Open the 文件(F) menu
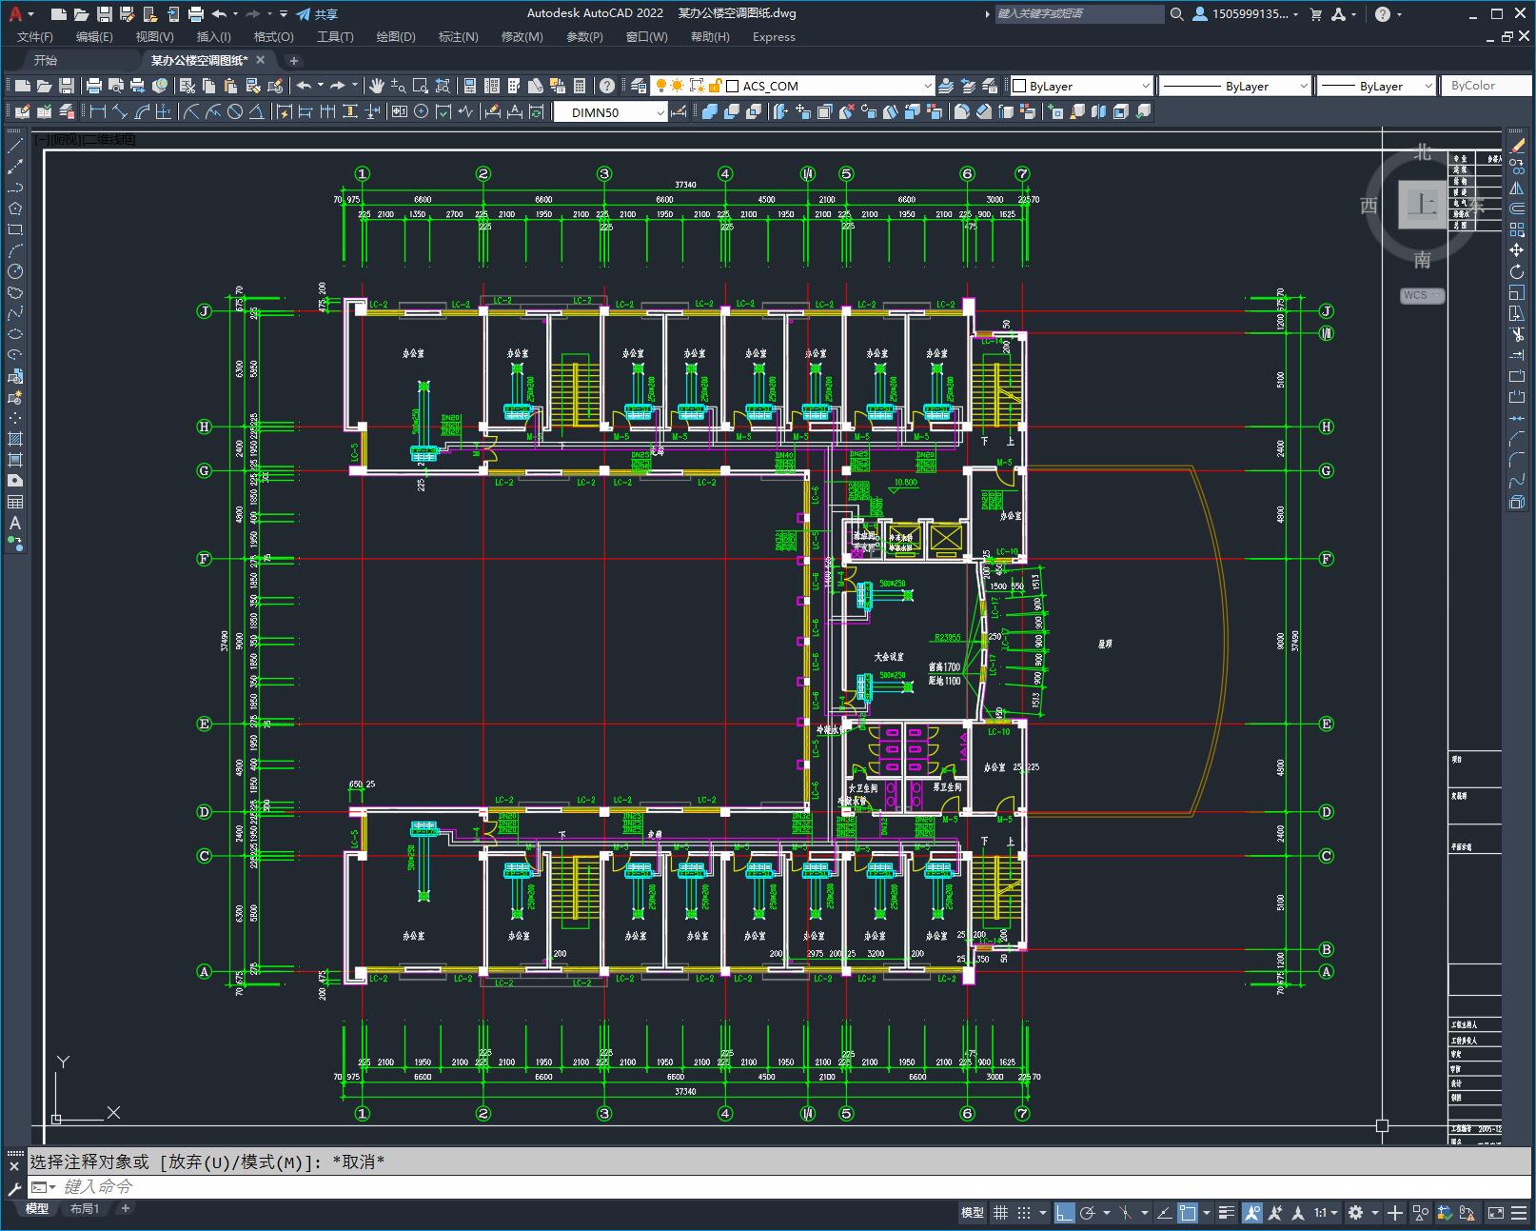This screenshot has width=1536, height=1231. pyautogui.click(x=35, y=36)
